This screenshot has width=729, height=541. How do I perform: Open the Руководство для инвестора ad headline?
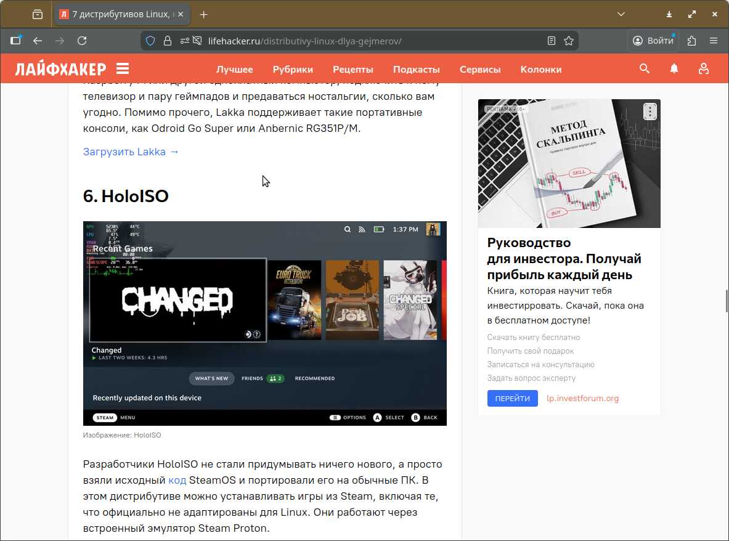click(564, 258)
